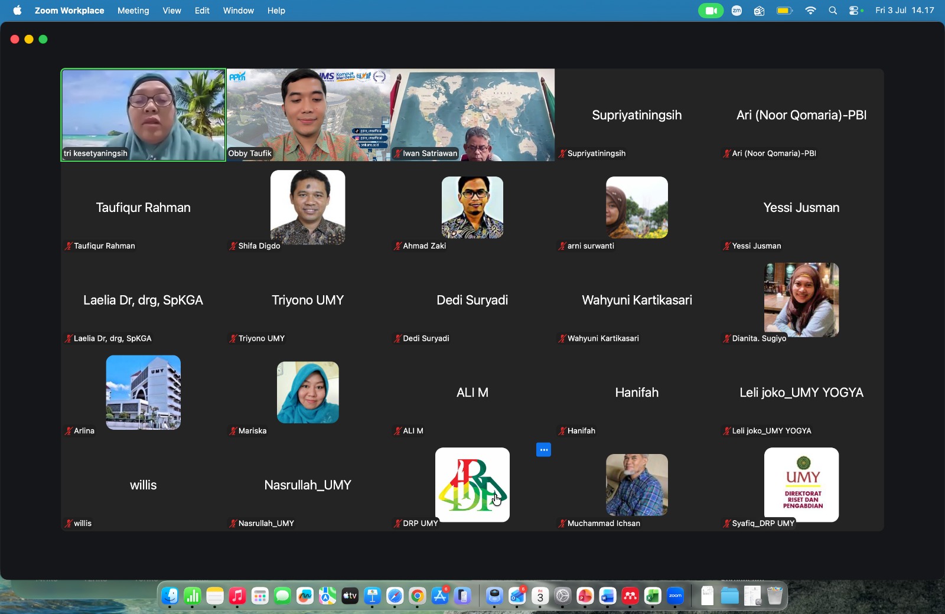Open Spotlight search magnifier in the menu bar
945x614 pixels.
833,11
